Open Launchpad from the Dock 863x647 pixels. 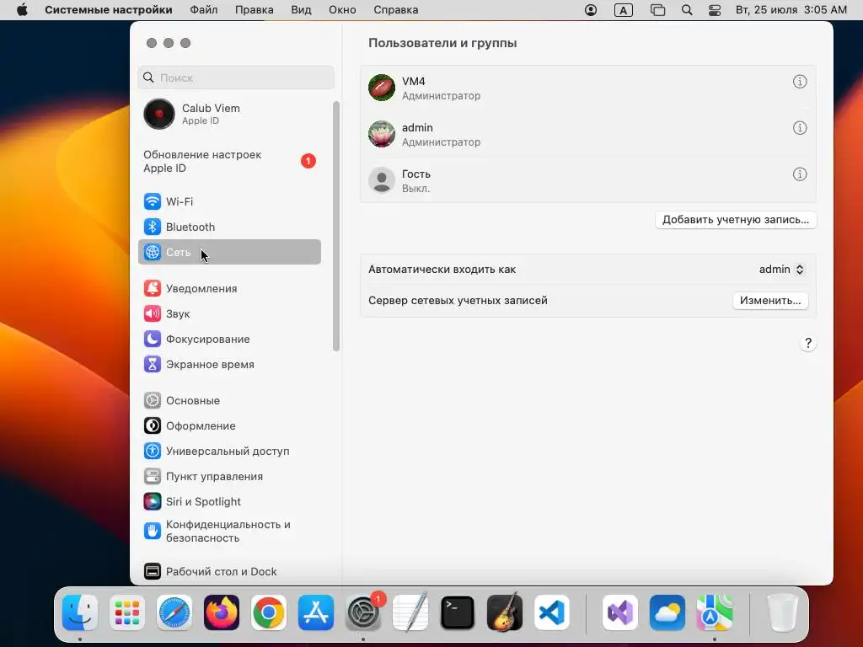click(127, 612)
